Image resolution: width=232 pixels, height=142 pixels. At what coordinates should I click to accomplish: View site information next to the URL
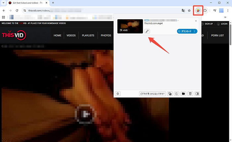coord(25,11)
